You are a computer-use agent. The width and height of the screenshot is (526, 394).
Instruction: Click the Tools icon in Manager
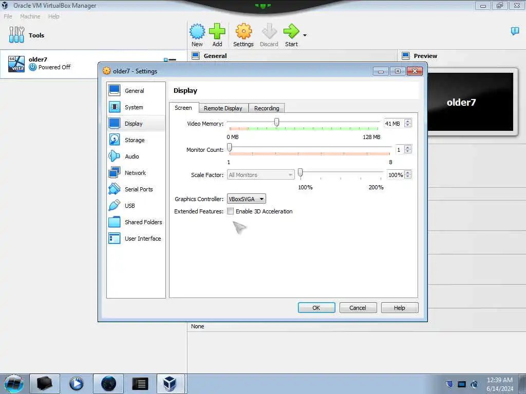point(16,35)
